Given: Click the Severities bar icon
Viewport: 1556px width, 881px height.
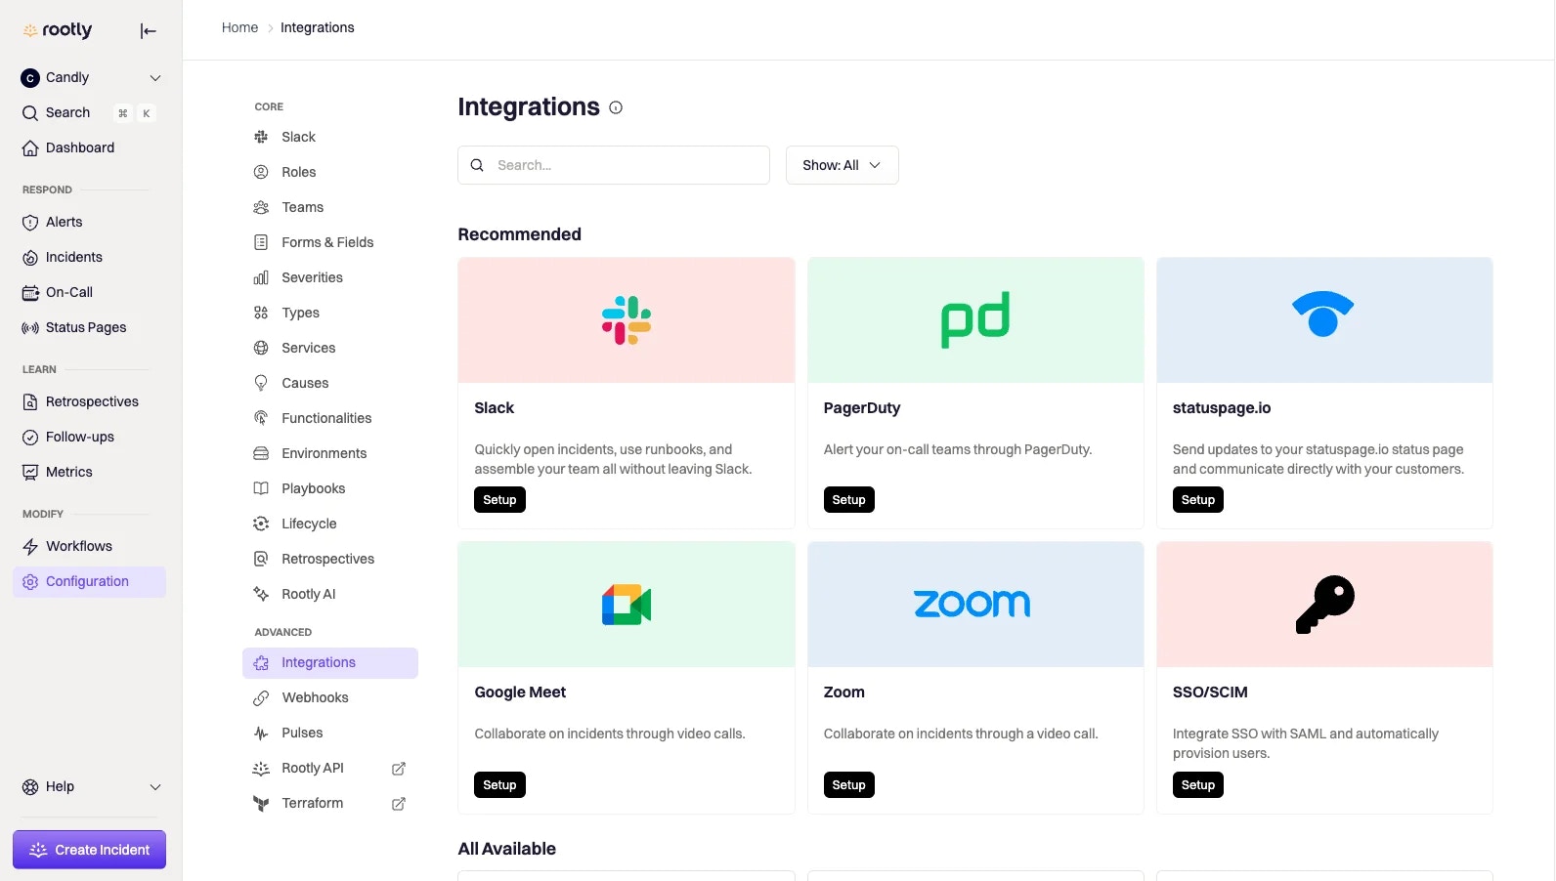Looking at the screenshot, I should tap(261, 278).
